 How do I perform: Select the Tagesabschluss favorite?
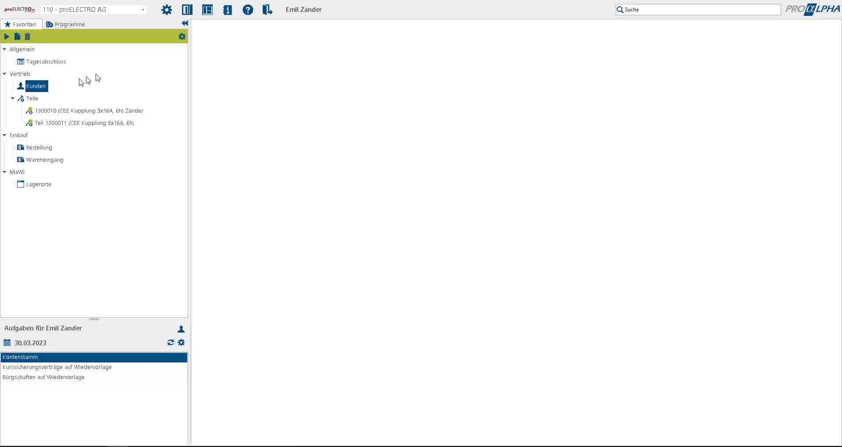(46, 61)
